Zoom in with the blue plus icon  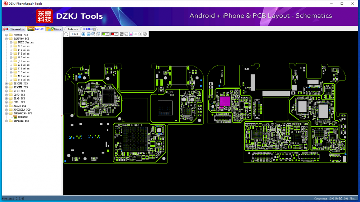coord(84,34)
